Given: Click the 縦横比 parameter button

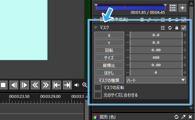Looking at the screenshot, I should [x=109, y=65].
